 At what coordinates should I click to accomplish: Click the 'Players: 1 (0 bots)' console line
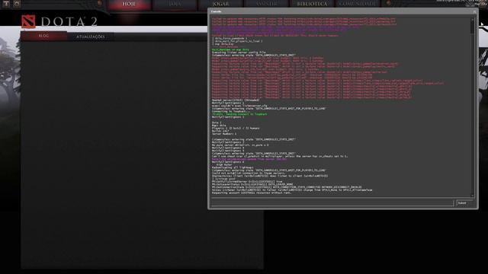(x=236, y=129)
